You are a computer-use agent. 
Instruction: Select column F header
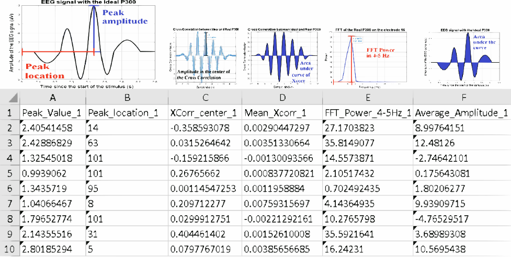point(461,97)
